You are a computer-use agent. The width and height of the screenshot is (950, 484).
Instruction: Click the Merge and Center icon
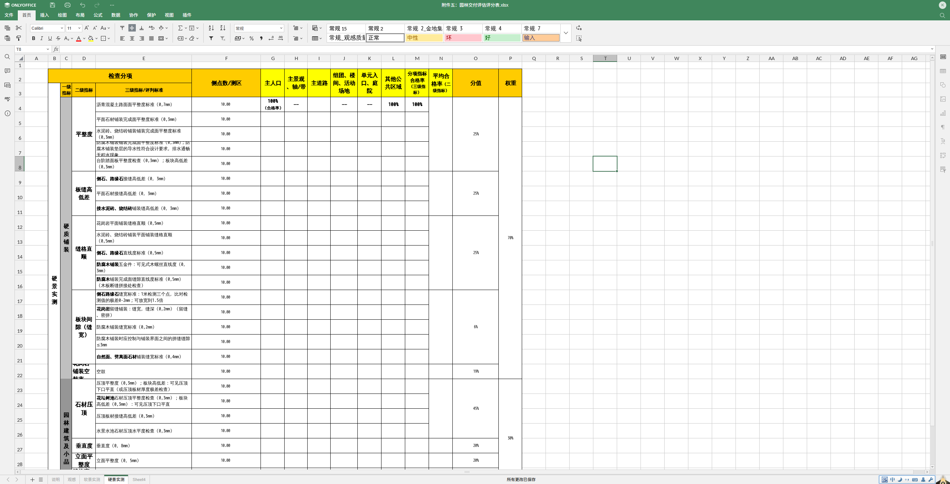(x=161, y=38)
